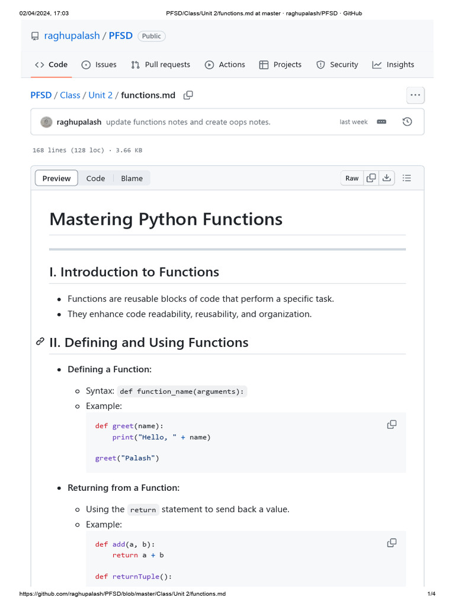
Task: Click the Raw button
Action: point(352,178)
